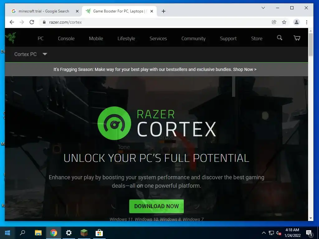Select the Game Booster For PC tab

coord(119,11)
